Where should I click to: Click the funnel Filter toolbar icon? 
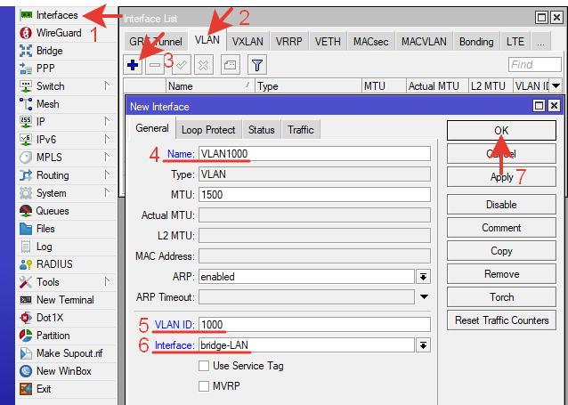tap(257, 65)
